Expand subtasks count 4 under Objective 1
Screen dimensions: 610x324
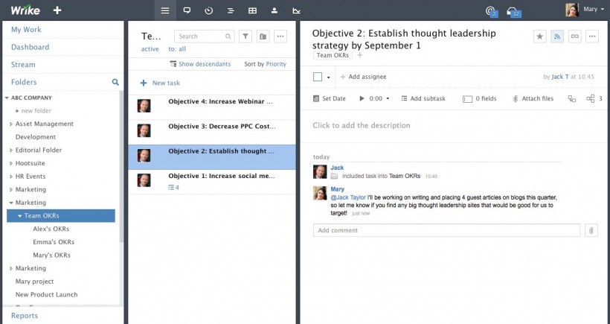click(x=173, y=187)
